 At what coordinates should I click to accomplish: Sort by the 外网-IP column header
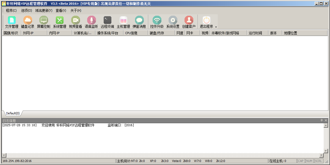click(34, 33)
